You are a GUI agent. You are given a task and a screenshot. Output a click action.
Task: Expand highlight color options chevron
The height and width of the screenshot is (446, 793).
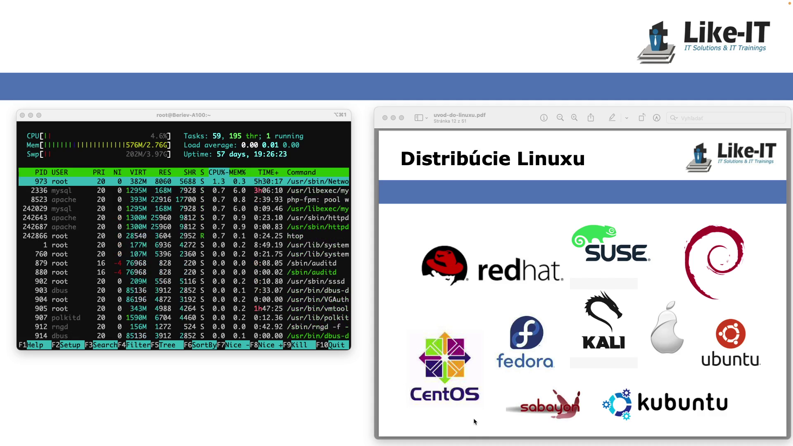(627, 118)
